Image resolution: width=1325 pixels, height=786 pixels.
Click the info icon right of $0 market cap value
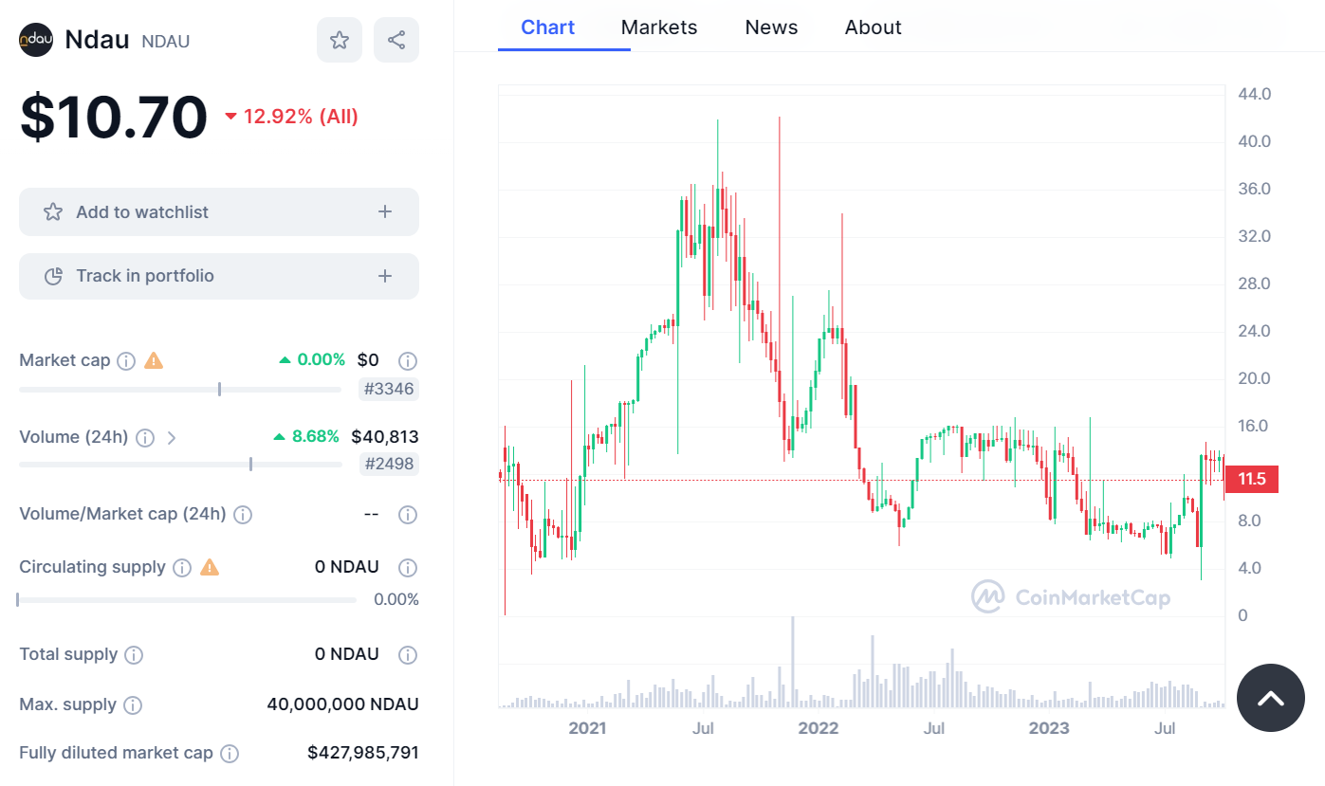(x=408, y=360)
